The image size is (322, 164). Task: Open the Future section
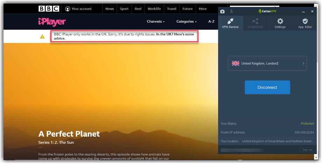[x=188, y=9]
